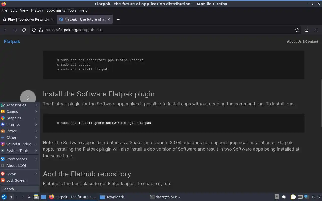Open the View menu

pyautogui.click(x=24, y=10)
